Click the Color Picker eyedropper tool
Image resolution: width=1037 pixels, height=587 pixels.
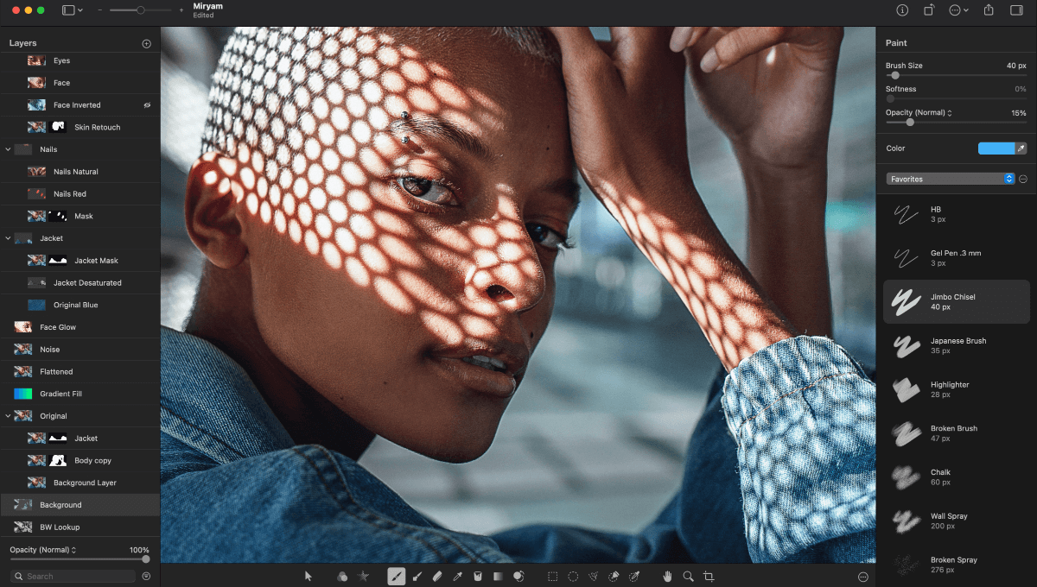(x=457, y=576)
